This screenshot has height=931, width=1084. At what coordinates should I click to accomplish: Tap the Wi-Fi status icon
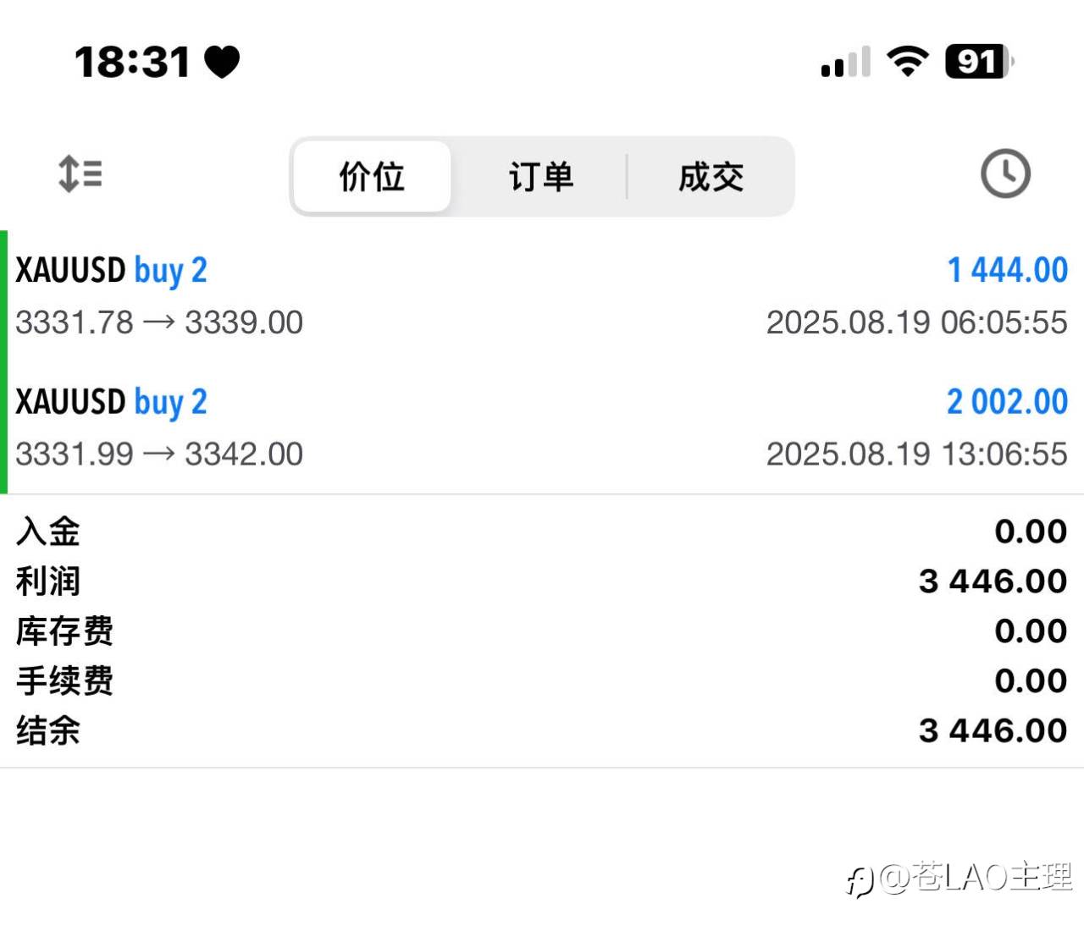click(x=907, y=61)
